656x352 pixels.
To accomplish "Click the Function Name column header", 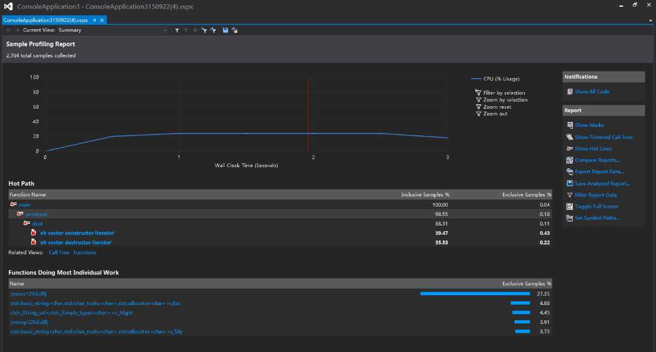I will tap(27, 195).
